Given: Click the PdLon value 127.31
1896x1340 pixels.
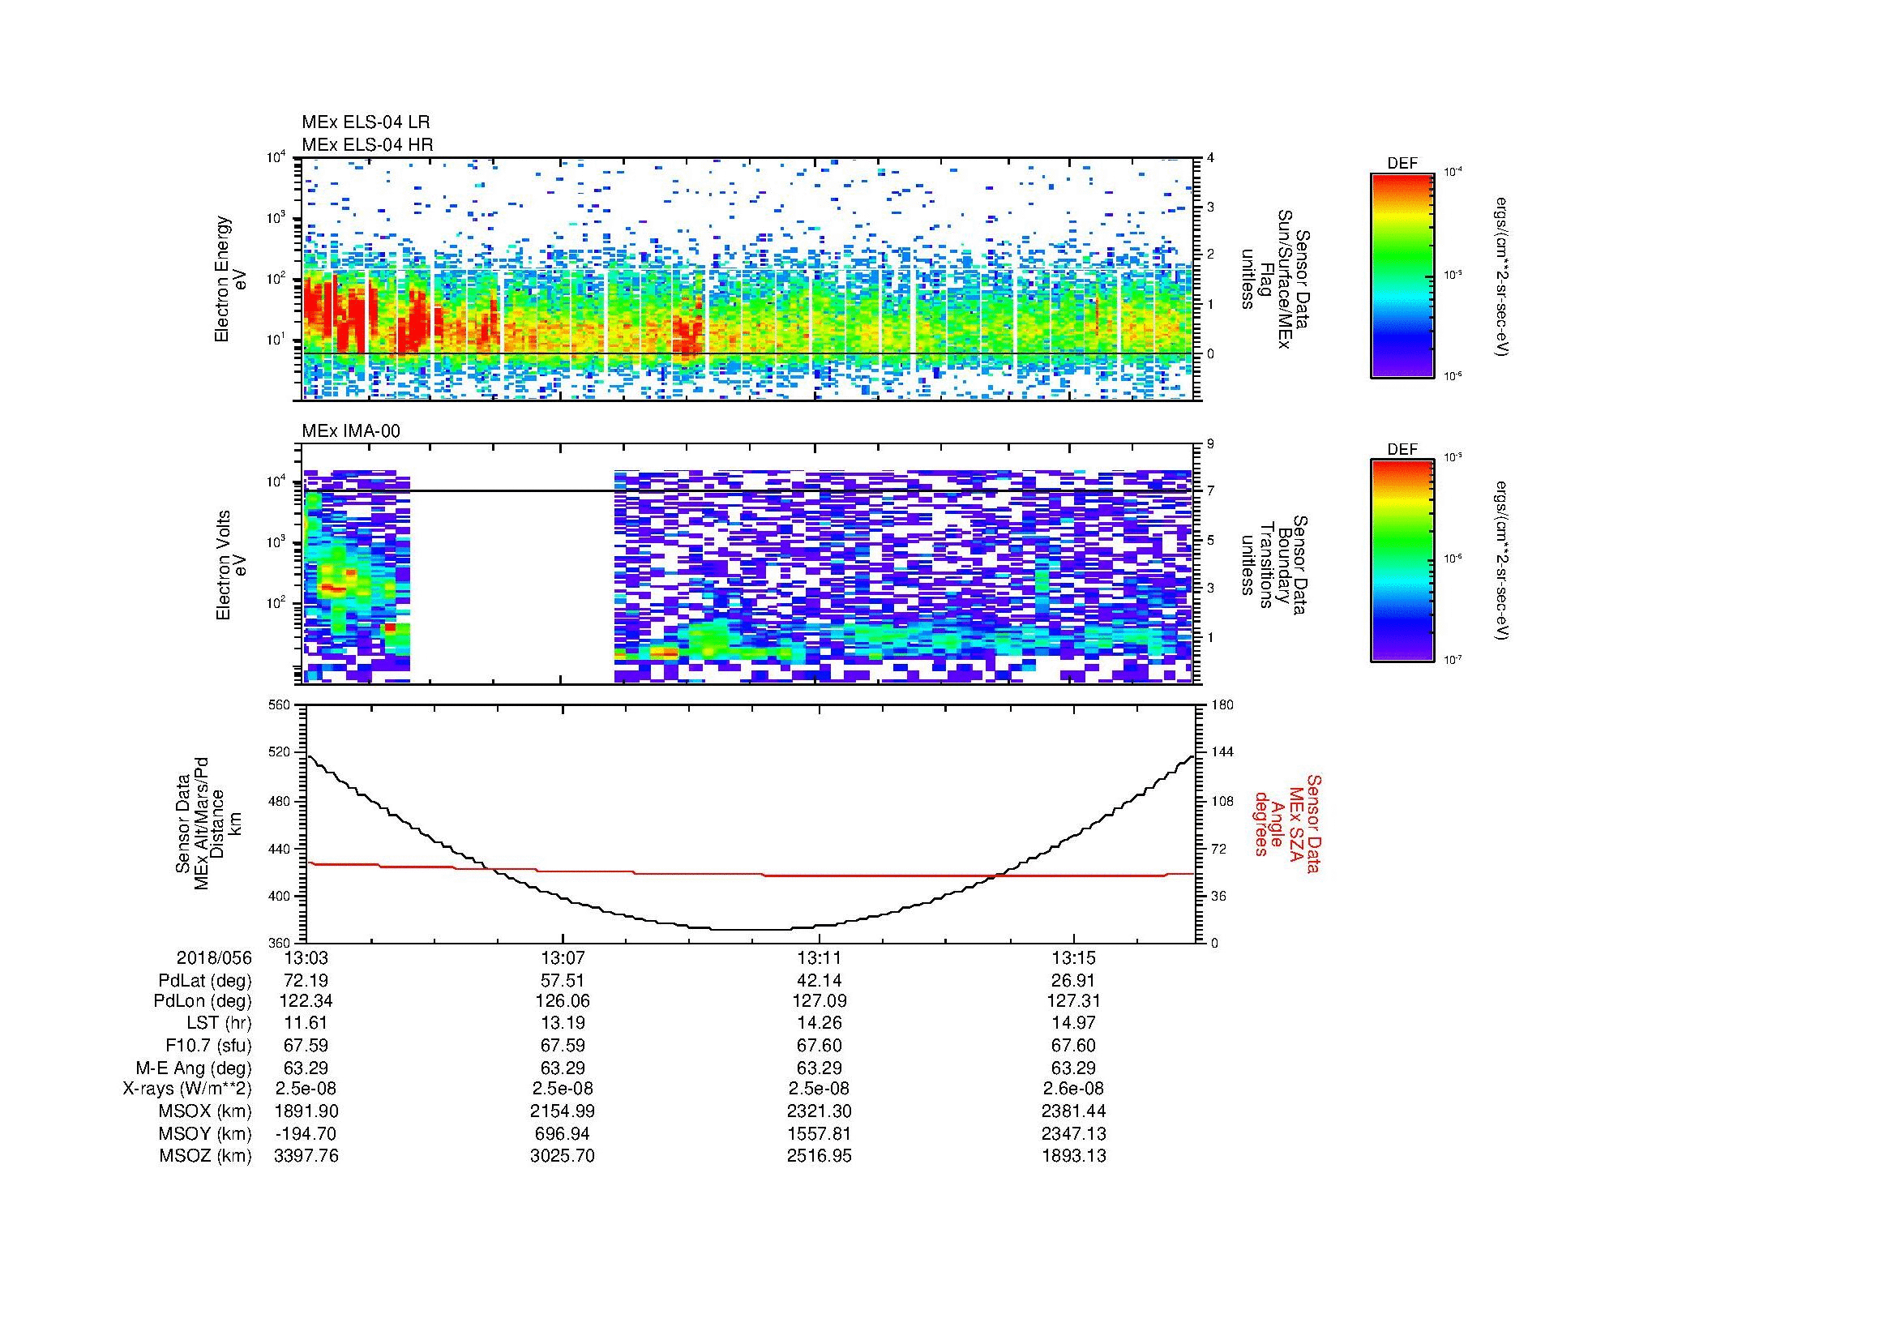Looking at the screenshot, I should (1073, 1001).
